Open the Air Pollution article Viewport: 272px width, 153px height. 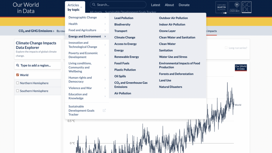point(123,93)
